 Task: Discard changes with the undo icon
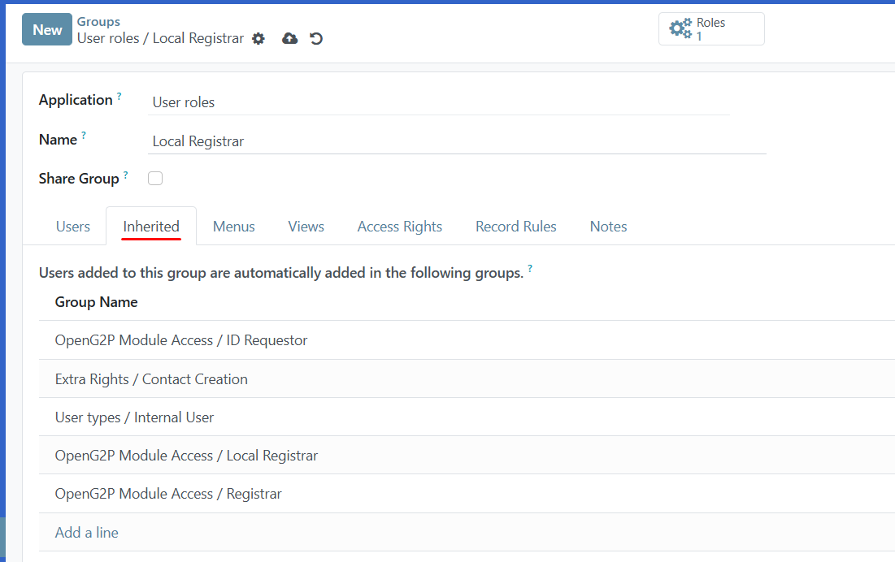click(x=317, y=38)
